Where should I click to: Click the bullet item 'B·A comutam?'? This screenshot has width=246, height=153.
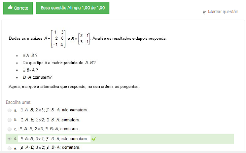[37, 77]
